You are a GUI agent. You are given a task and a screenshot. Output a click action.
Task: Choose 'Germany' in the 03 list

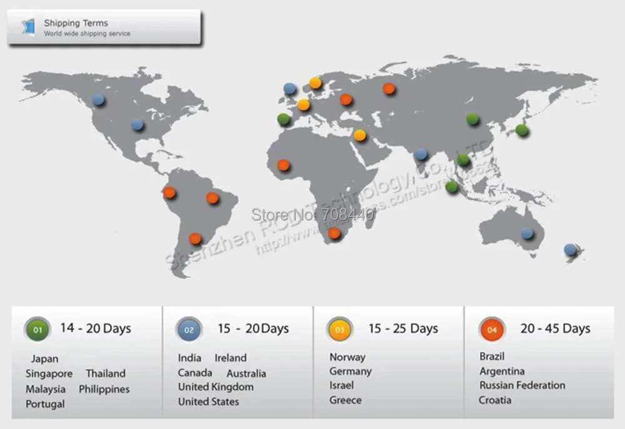tap(351, 371)
